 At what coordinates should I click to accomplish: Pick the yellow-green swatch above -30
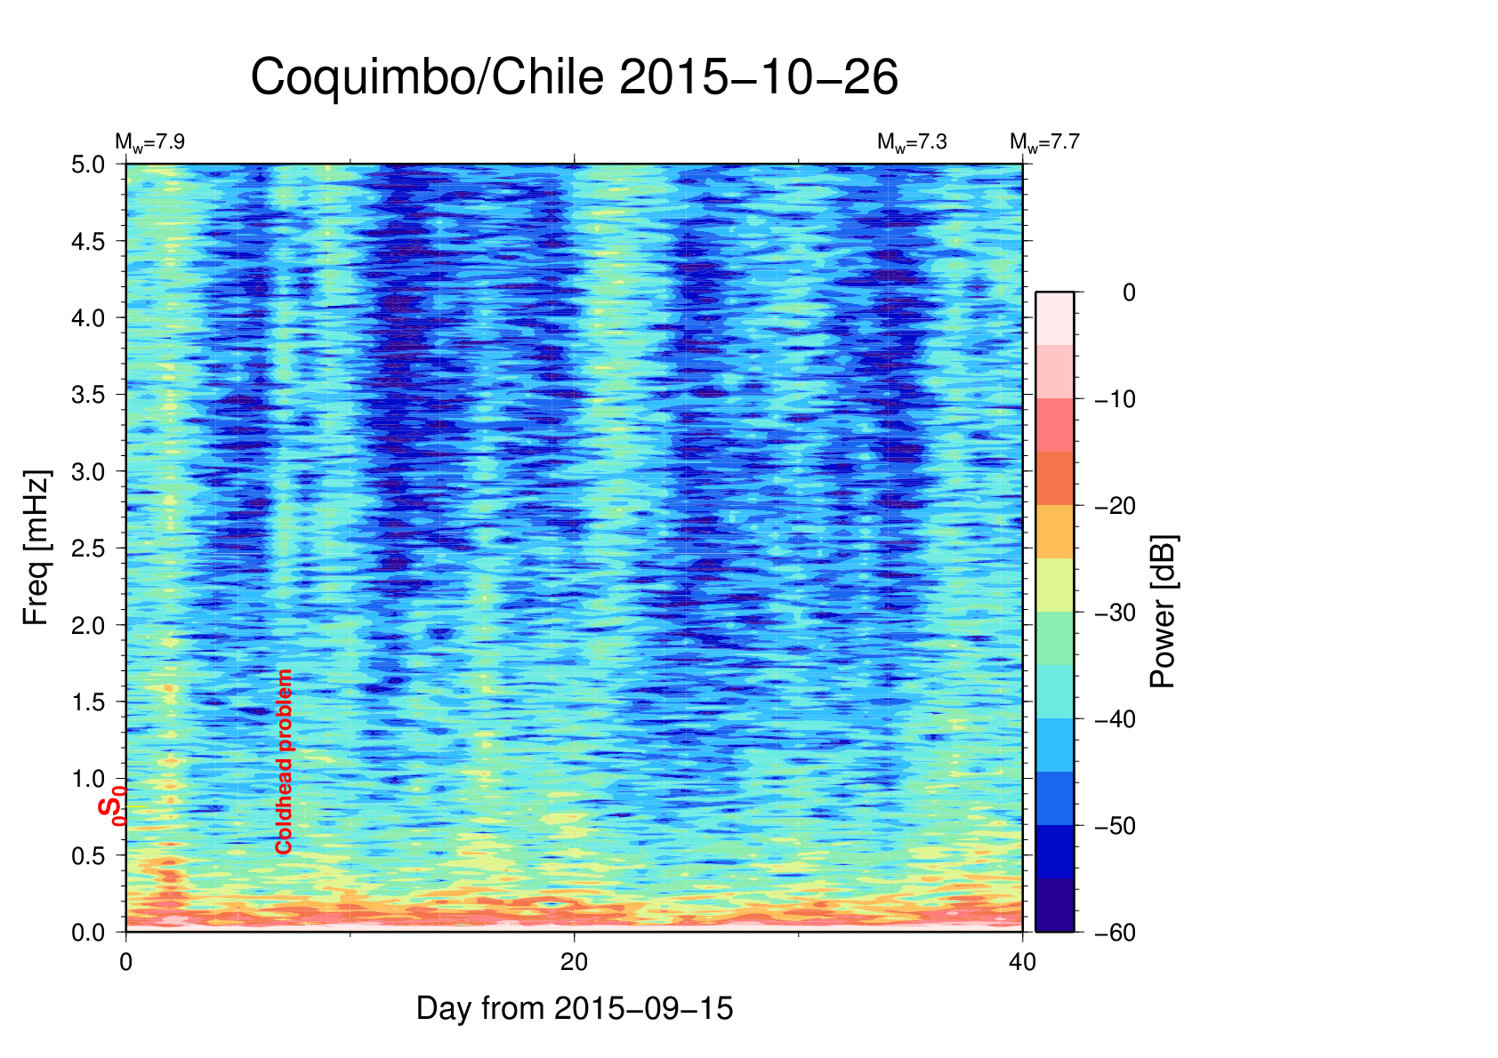[x=1054, y=585]
